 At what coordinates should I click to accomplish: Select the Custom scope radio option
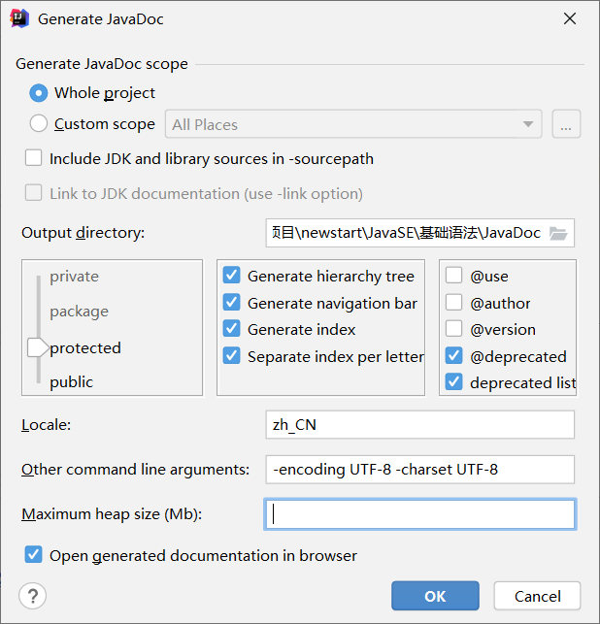39,124
